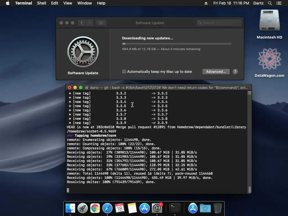288x216 pixels.
Task: Open the Apple menu
Action: (8, 3)
